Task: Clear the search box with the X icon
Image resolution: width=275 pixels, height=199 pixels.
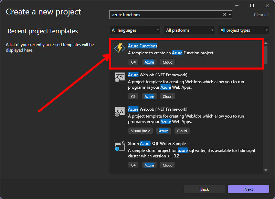Action: tap(225, 15)
